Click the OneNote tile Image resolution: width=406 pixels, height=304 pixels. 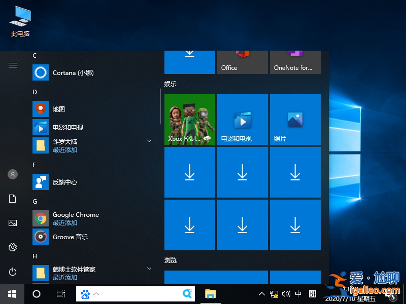coord(295,62)
